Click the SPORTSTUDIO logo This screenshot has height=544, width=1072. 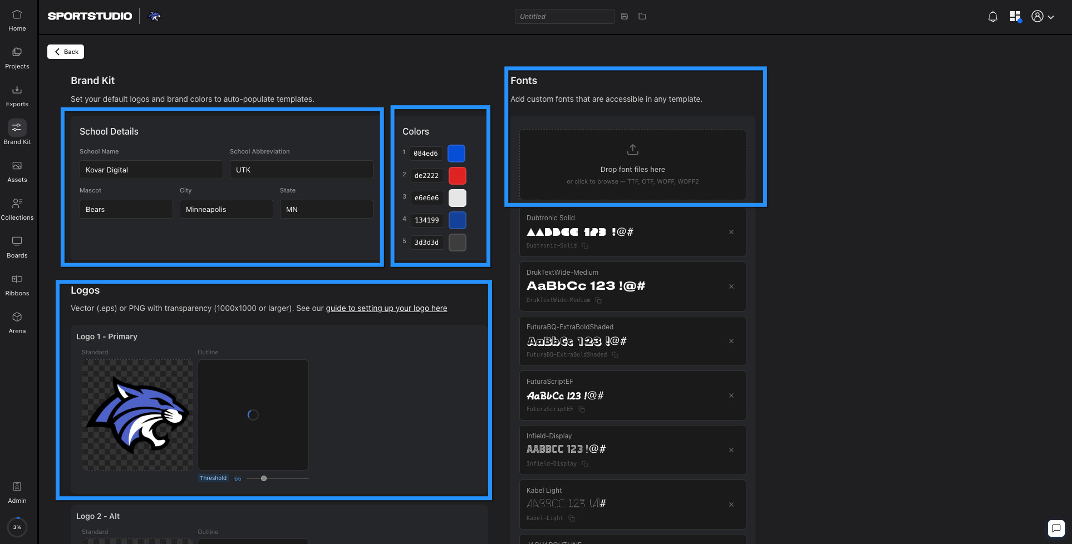[x=90, y=16]
